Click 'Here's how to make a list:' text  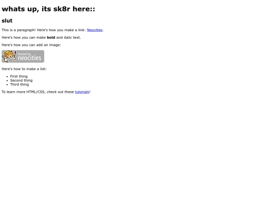coord(24,69)
